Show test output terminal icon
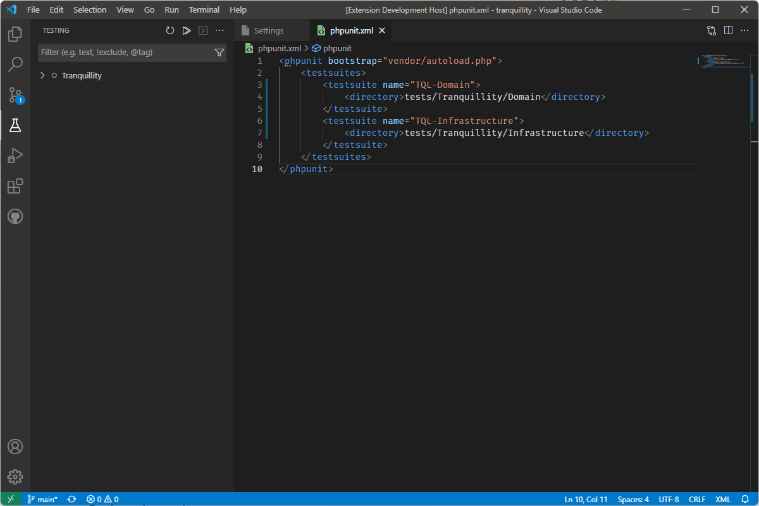 (x=202, y=30)
